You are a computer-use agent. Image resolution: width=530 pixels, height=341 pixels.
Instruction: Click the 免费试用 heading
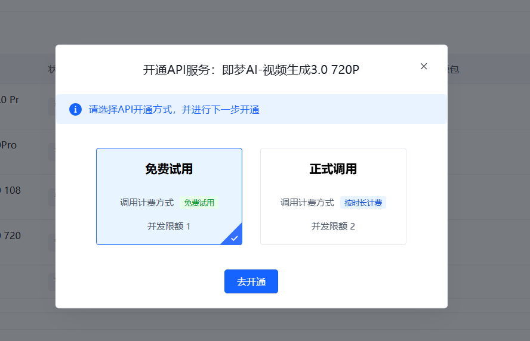tap(169, 169)
